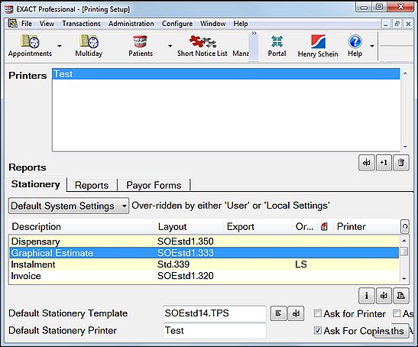Open the Default System Settings dropdown
418x347 pixels.
(69, 206)
